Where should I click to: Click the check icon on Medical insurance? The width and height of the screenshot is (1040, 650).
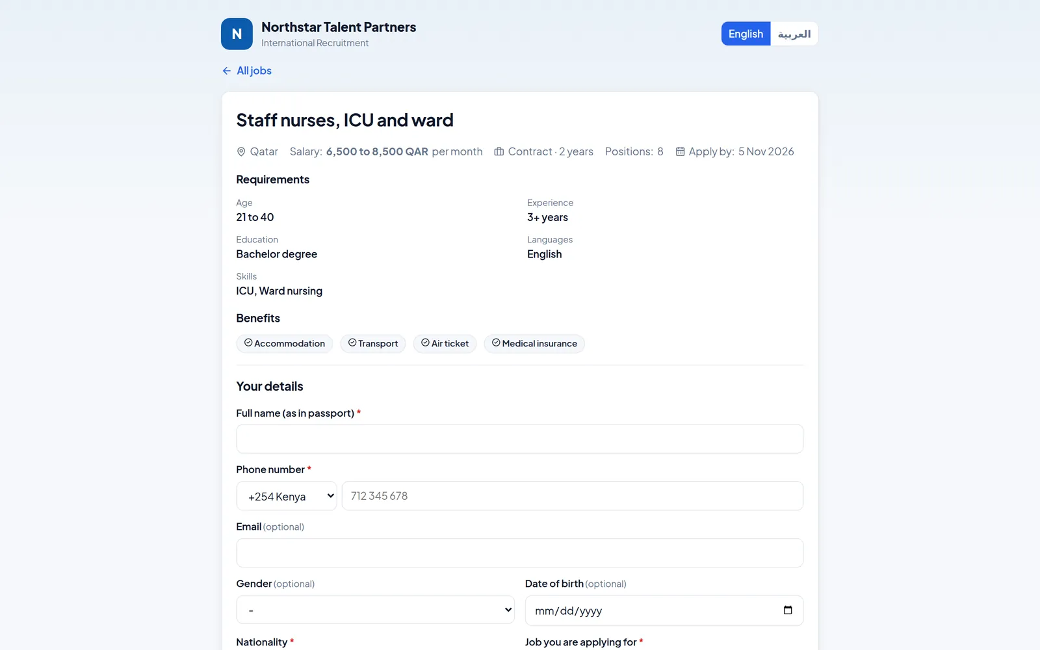pos(496,343)
